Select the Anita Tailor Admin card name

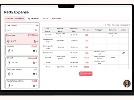coord(15,81)
